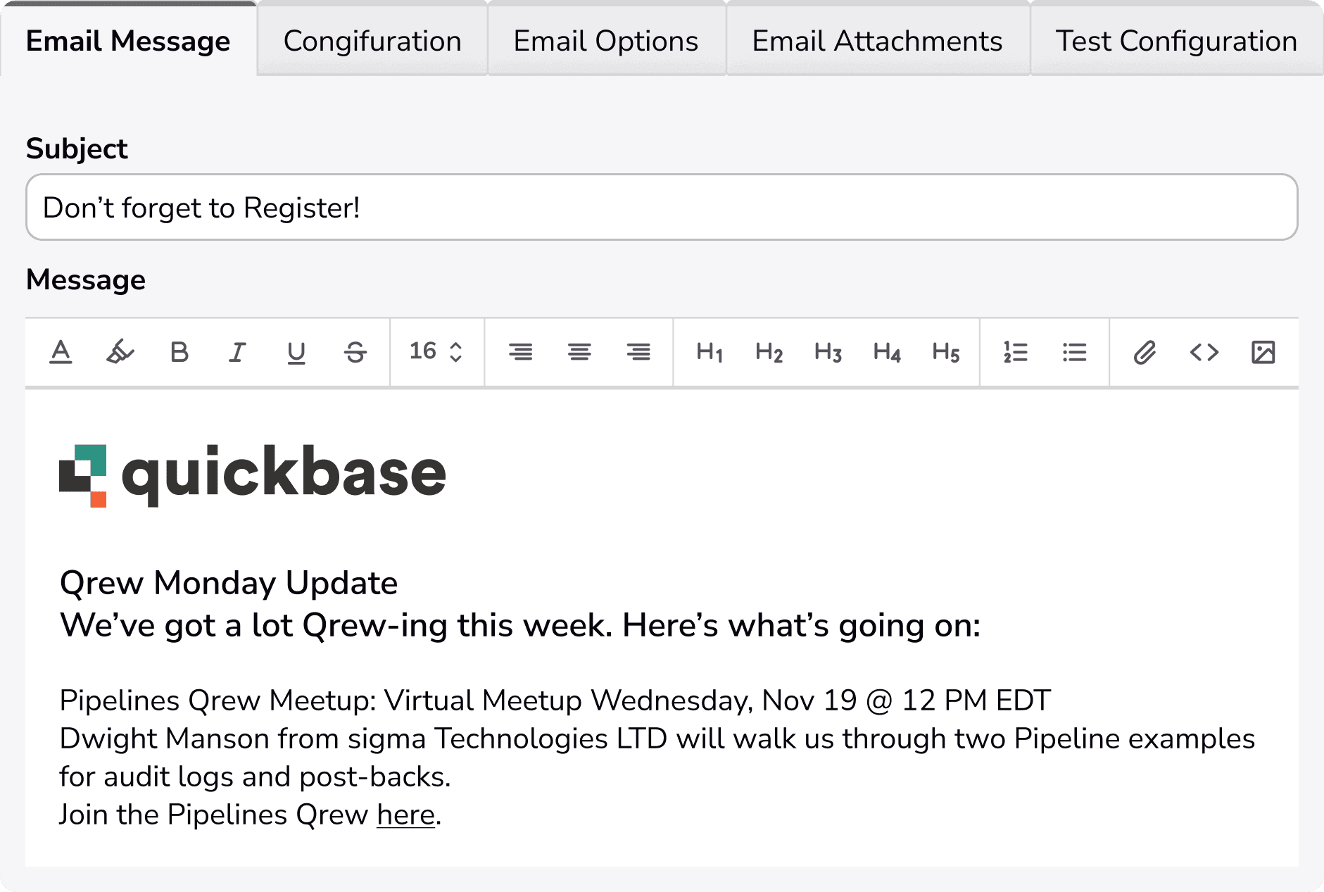This screenshot has width=1324, height=892.
Task: Click the Pipelines Qrew here link
Action: pyautogui.click(x=405, y=815)
